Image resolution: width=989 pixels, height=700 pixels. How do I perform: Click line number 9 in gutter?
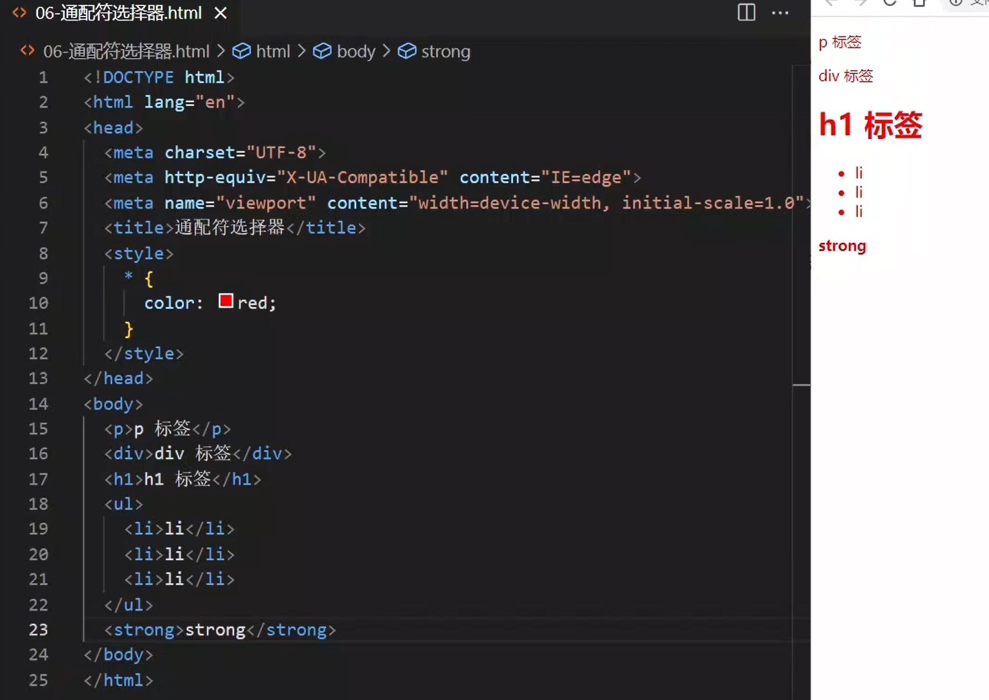pos(43,278)
